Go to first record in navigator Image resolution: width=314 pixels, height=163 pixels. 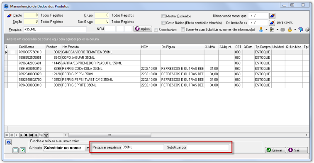(7, 135)
